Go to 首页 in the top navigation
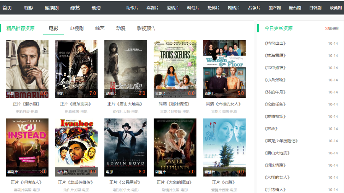 click(7, 8)
